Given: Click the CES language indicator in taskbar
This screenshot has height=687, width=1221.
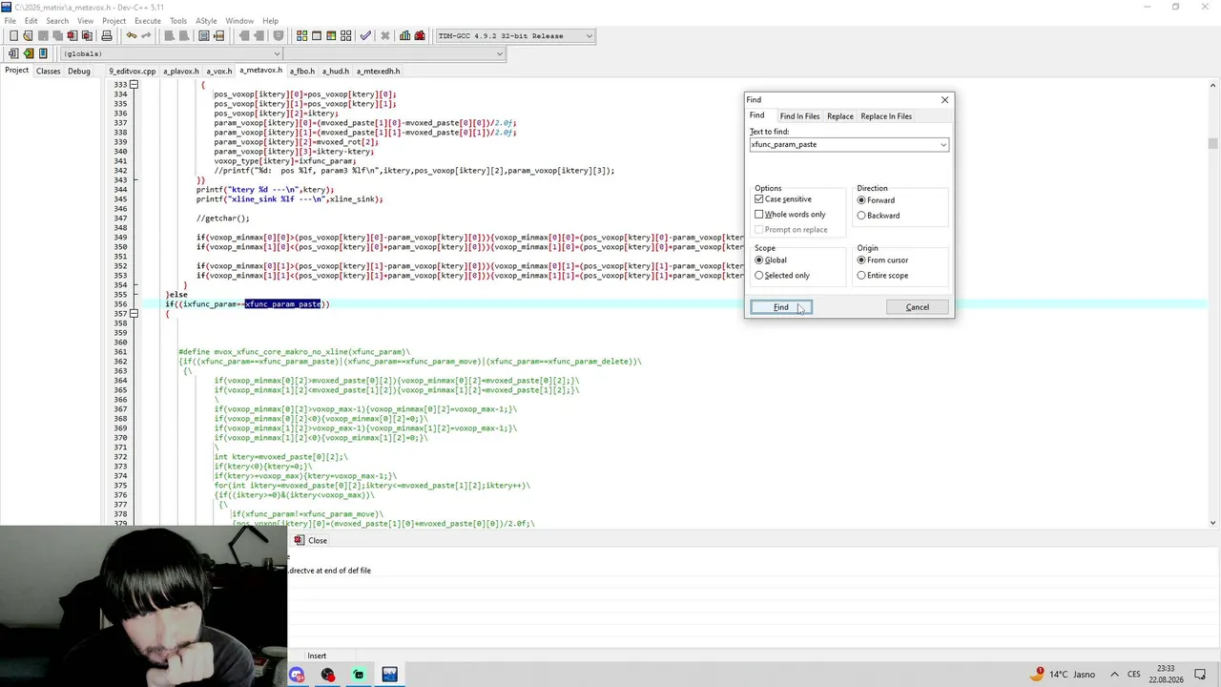Looking at the screenshot, I should pyautogui.click(x=1134, y=674).
